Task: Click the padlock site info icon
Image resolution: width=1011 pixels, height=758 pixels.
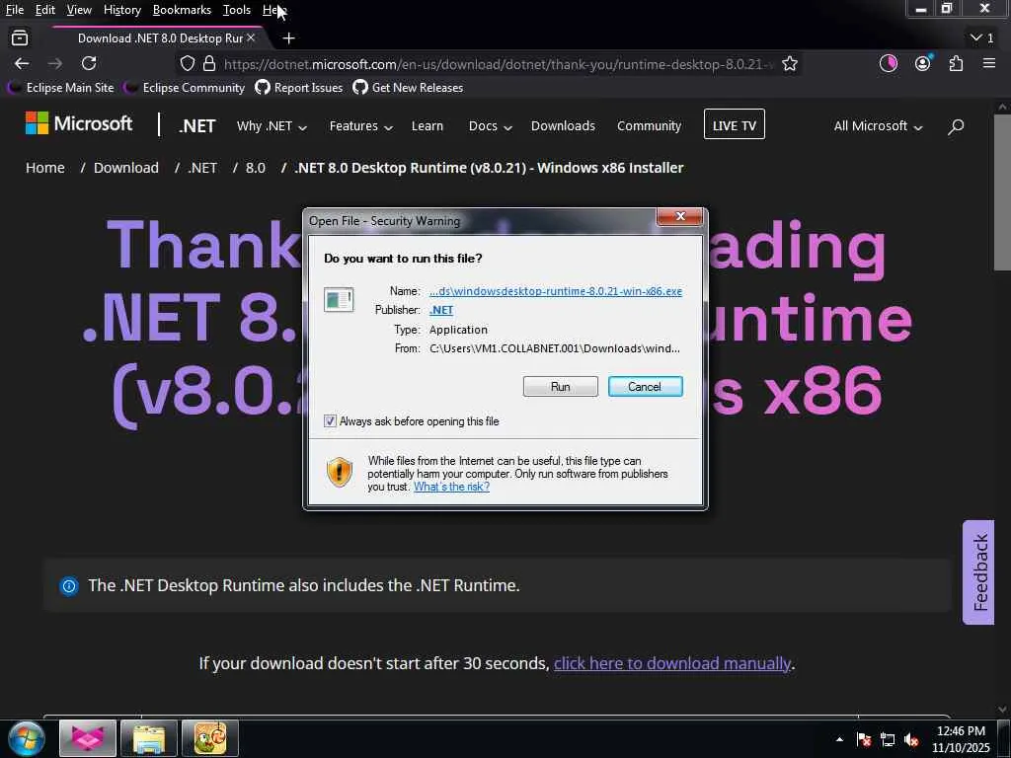Action: [x=209, y=64]
